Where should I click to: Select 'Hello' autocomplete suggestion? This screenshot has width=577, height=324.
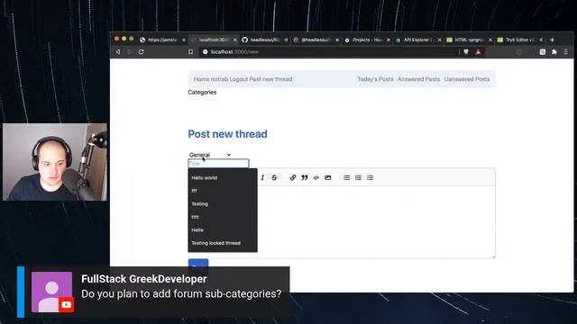pos(223,230)
